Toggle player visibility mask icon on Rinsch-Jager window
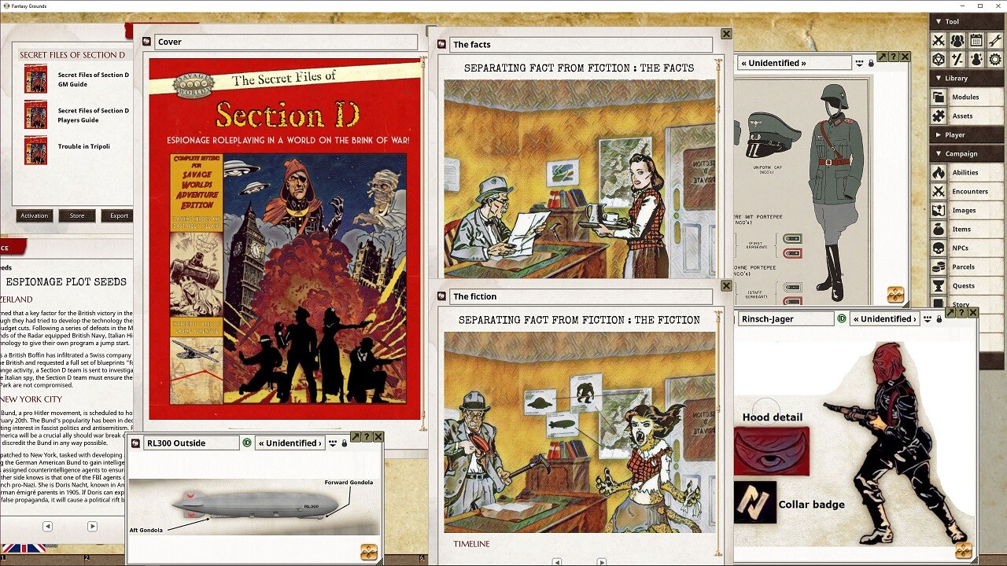This screenshot has width=1007, height=566. [x=928, y=318]
